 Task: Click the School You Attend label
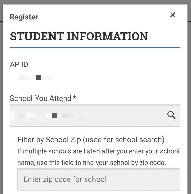coord(41,99)
